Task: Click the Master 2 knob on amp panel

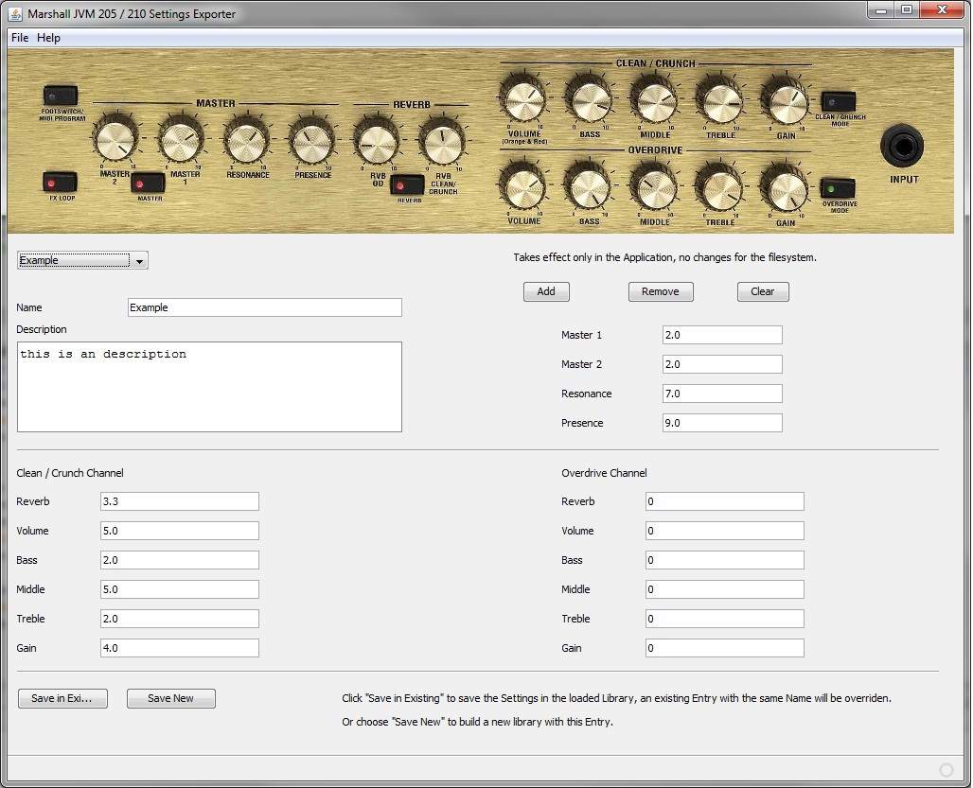Action: coord(116,140)
